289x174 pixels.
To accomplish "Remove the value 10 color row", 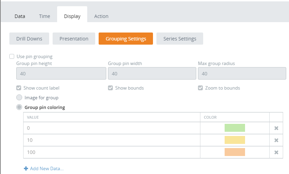I will click(x=276, y=140).
